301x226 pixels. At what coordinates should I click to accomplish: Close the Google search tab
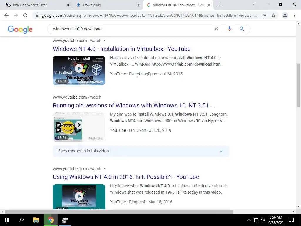click(209, 5)
